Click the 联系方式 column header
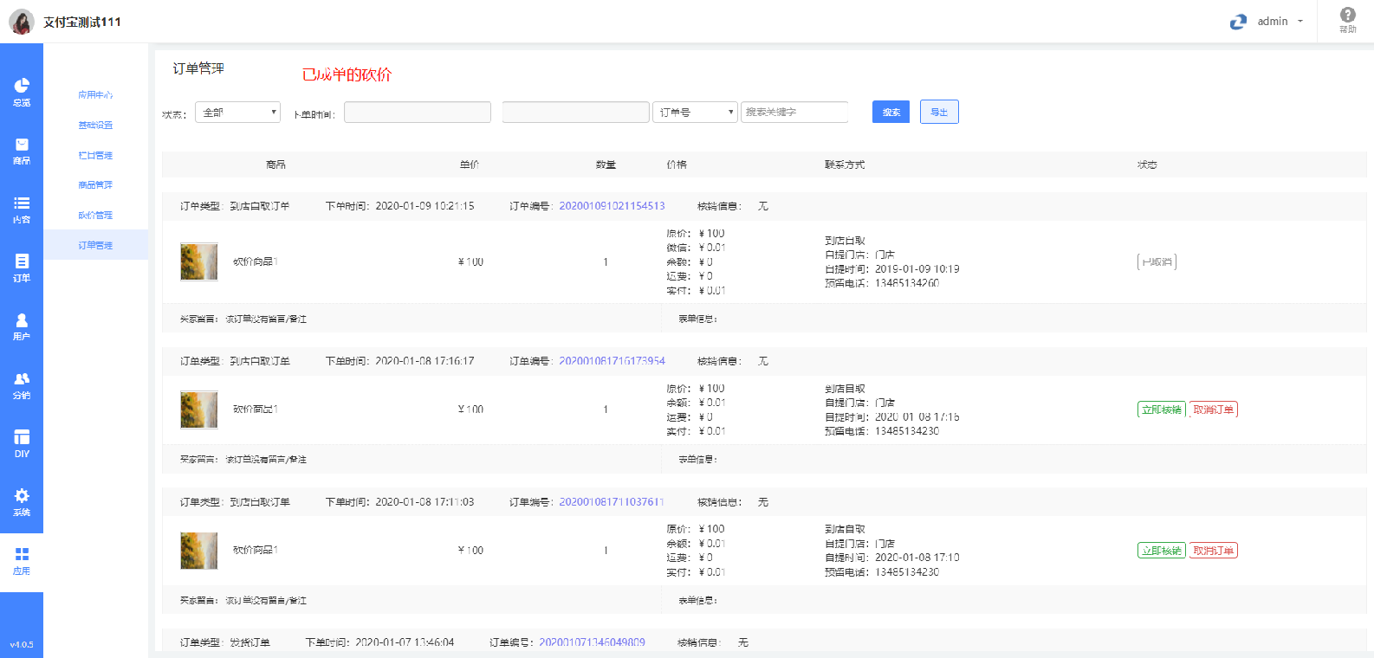 [845, 164]
